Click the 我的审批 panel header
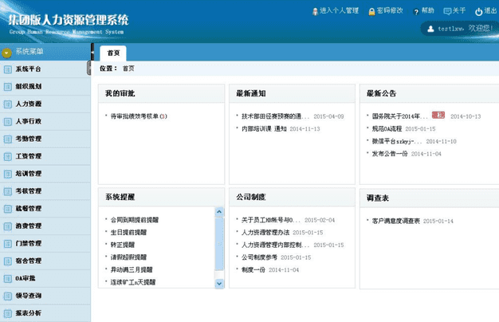Image resolution: width=499 pixels, height=322 pixels. pyautogui.click(x=161, y=93)
